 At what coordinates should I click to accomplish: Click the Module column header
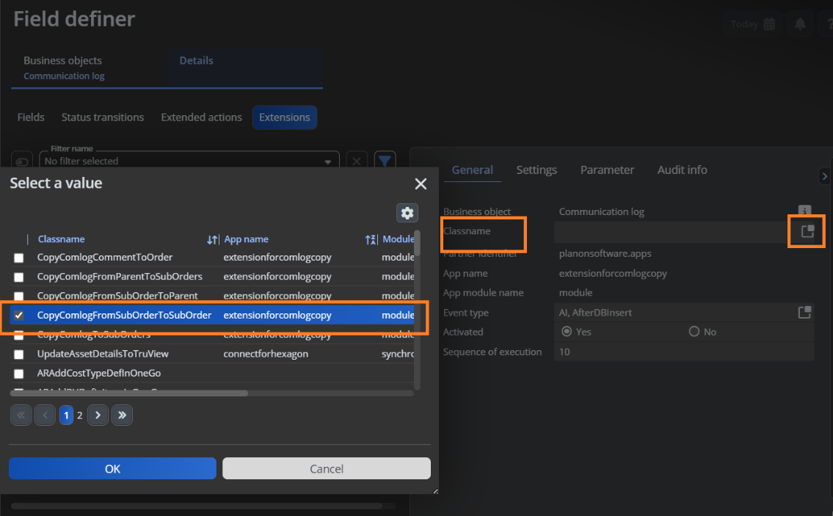(398, 239)
